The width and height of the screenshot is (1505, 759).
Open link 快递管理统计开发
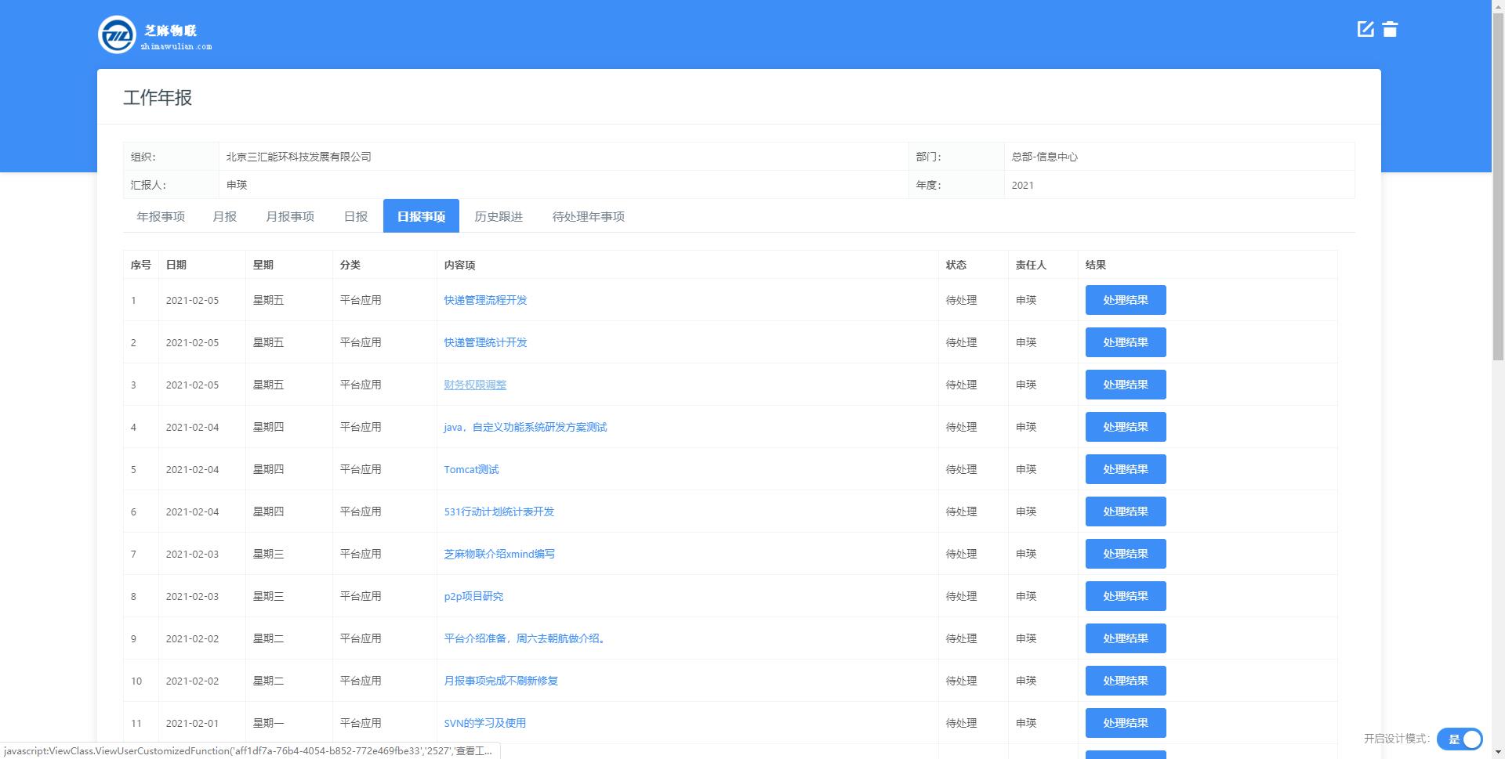(485, 342)
